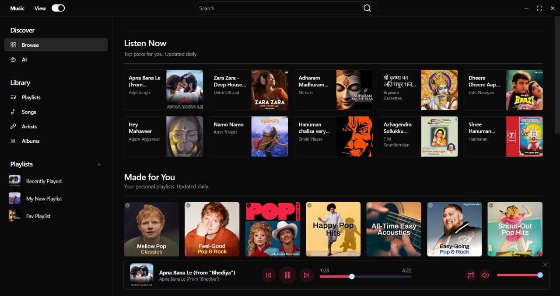Pause the currently playing Apna Bana Le track
The image size is (560, 296).
coord(287,275)
